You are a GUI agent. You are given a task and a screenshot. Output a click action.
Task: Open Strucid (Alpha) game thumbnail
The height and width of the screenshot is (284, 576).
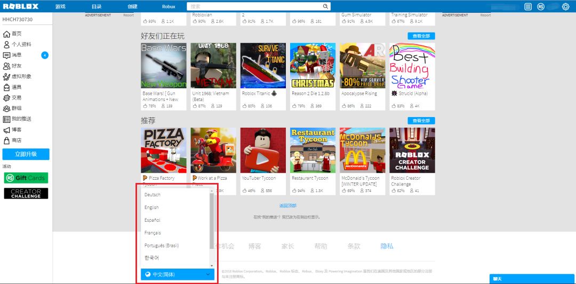coord(412,65)
